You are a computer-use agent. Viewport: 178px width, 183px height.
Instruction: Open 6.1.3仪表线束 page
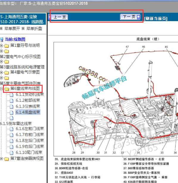[28, 106]
